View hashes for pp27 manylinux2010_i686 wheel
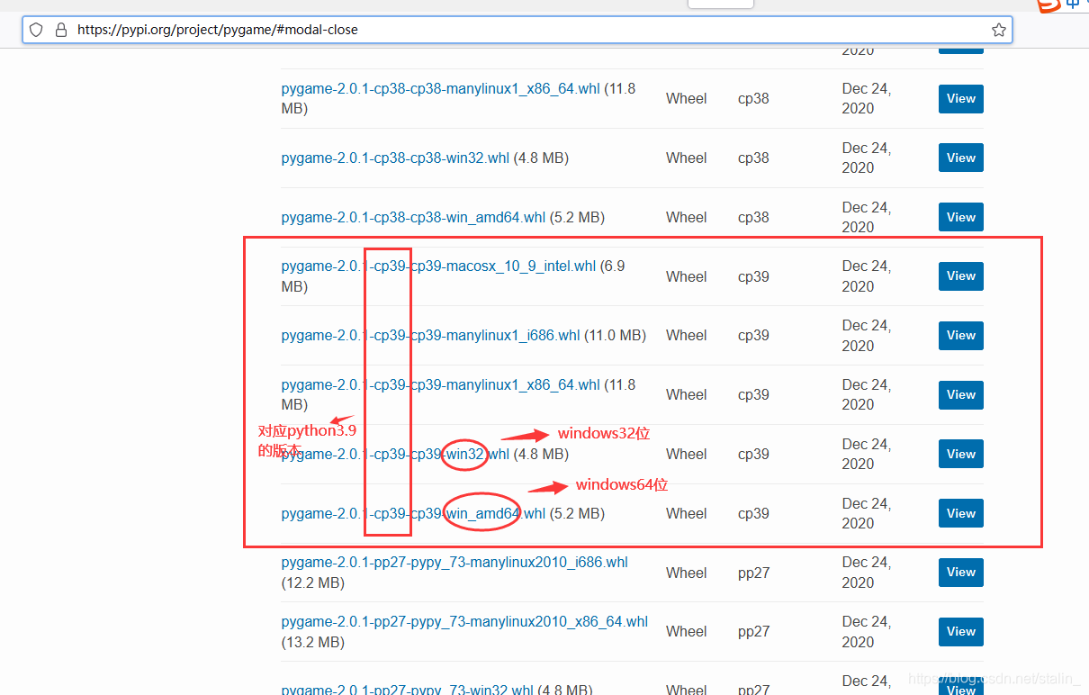Image resolution: width=1089 pixels, height=695 pixels. pos(960,573)
